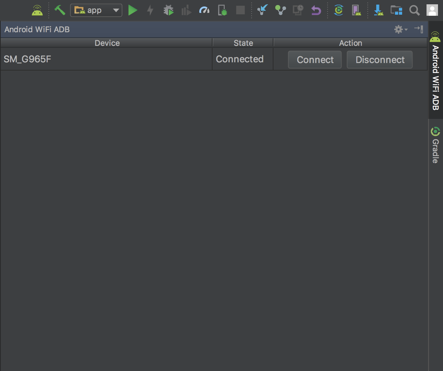This screenshot has height=371, width=443.
Task: Click the Connect button for SM_G965F
Action: pyautogui.click(x=315, y=59)
